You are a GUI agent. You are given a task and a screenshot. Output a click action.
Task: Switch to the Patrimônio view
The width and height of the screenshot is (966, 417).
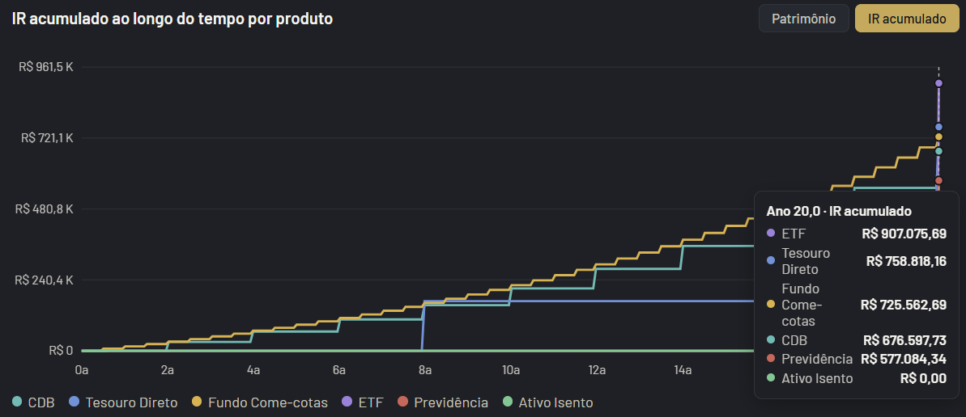[803, 19]
